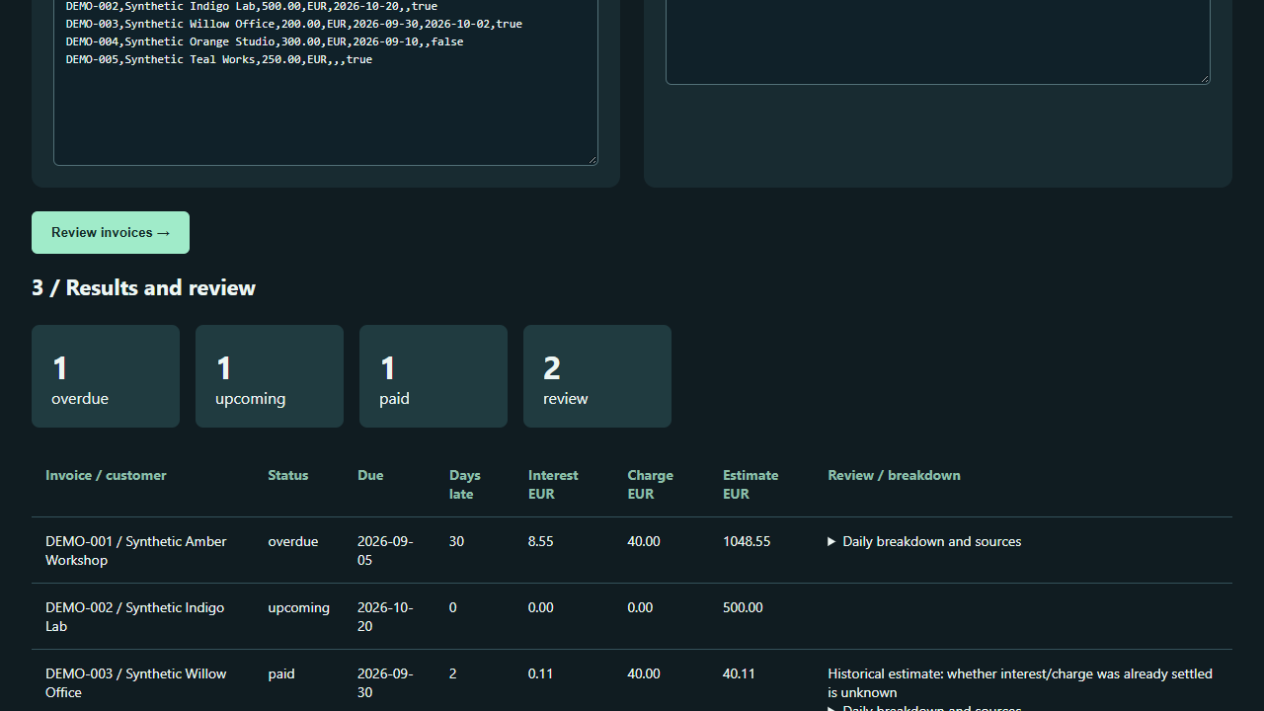Click the DEMO-004 Synthetic Orange Studio CSV line
This screenshot has height=711, width=1264.
coord(265,41)
